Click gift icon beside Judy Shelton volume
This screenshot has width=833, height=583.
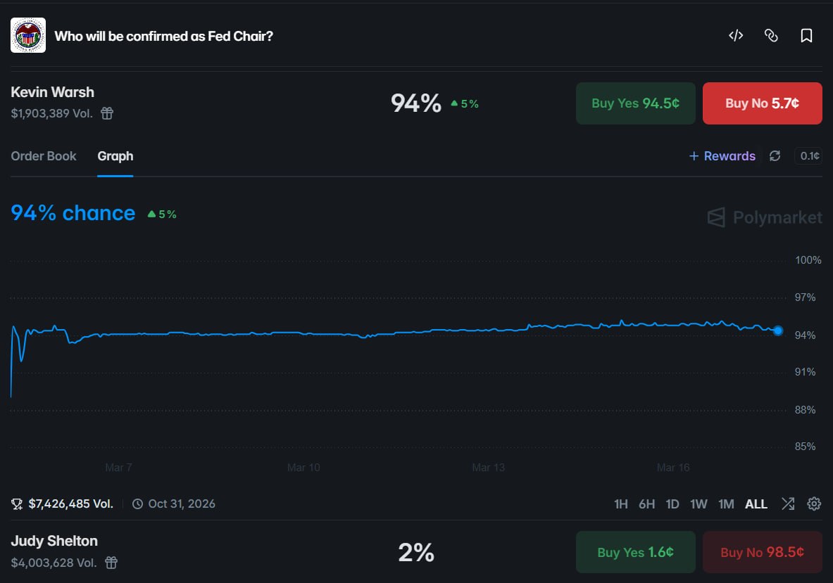(x=111, y=563)
